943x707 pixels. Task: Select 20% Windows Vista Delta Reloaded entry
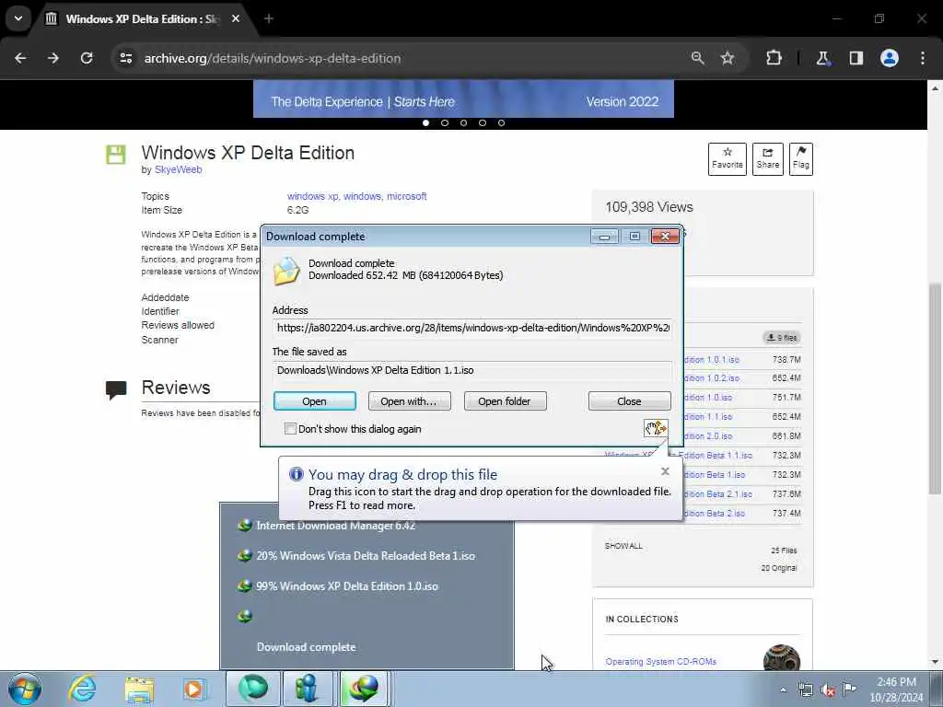coord(366,555)
